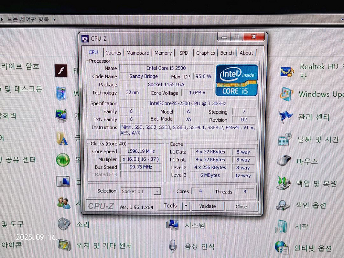344x258 pixels.
Task: Open the Windows Update icon
Action: pyautogui.click(x=286, y=94)
